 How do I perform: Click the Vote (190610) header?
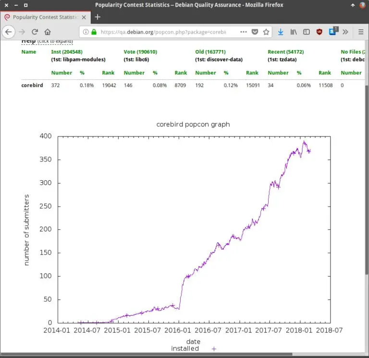(x=140, y=52)
